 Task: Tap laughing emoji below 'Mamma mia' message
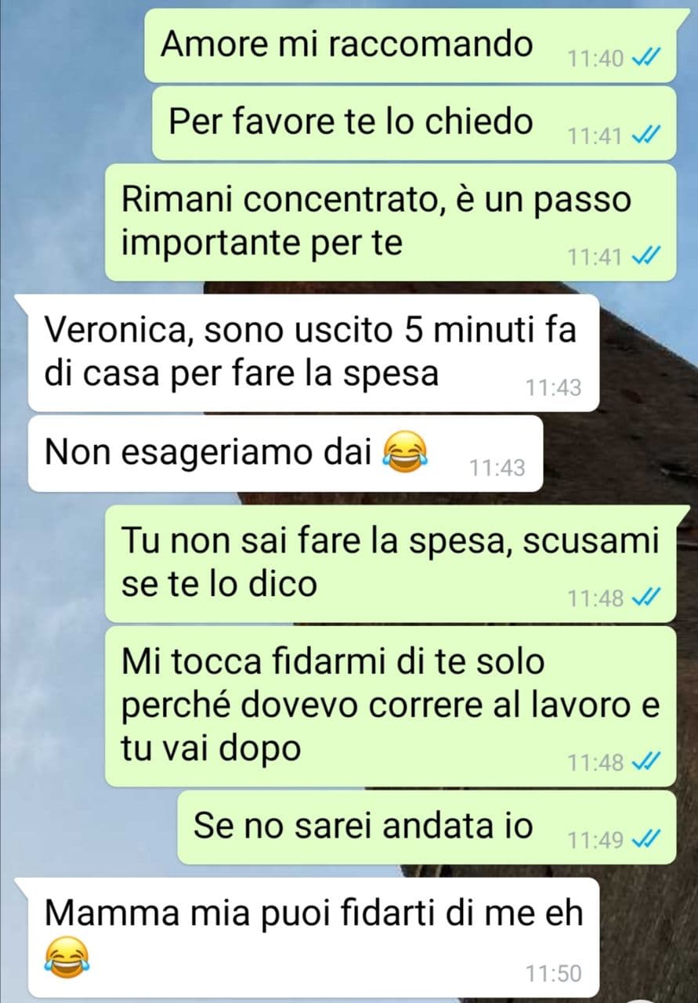(67, 955)
